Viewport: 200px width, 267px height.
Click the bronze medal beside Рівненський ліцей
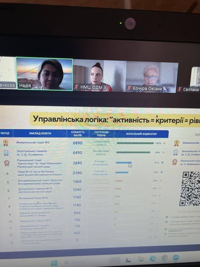(x=7, y=163)
